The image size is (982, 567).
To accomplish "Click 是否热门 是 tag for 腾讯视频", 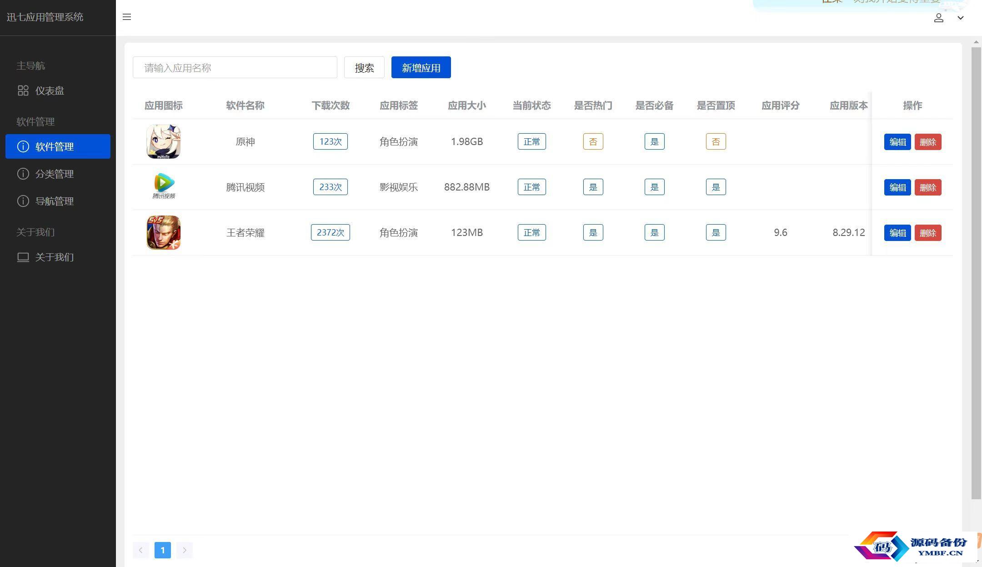I will coord(593,187).
